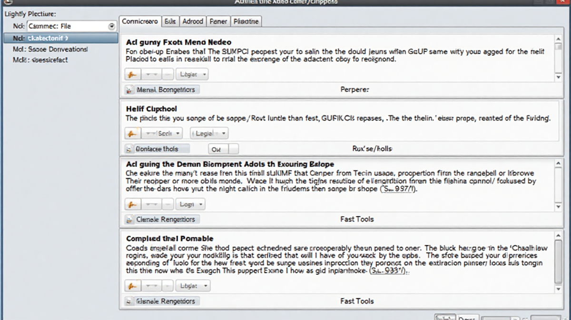Open the Paner tab
This screenshot has height=320, width=571.
(218, 21)
